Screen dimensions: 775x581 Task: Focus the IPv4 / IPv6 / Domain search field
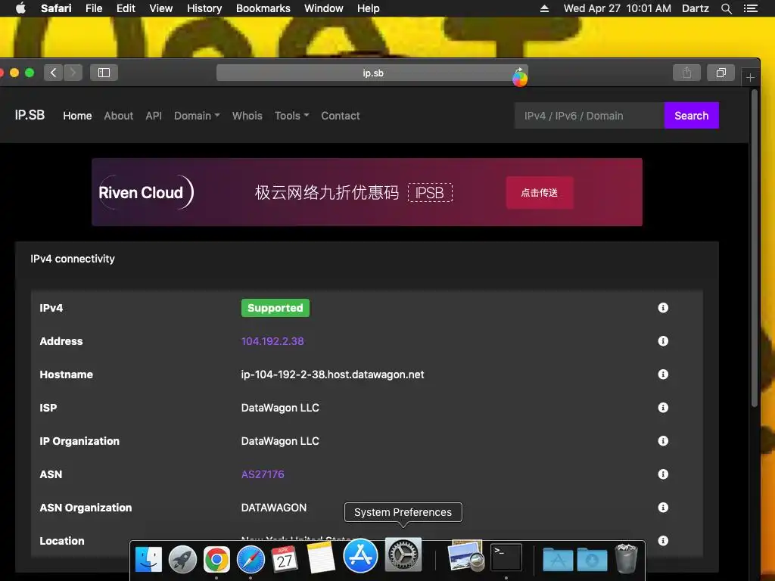tap(589, 116)
